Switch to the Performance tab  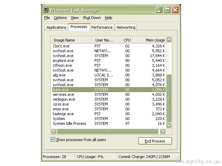[102, 27]
